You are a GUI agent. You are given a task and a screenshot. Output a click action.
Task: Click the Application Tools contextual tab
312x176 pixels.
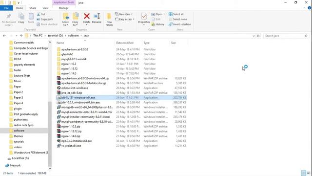point(64,2)
